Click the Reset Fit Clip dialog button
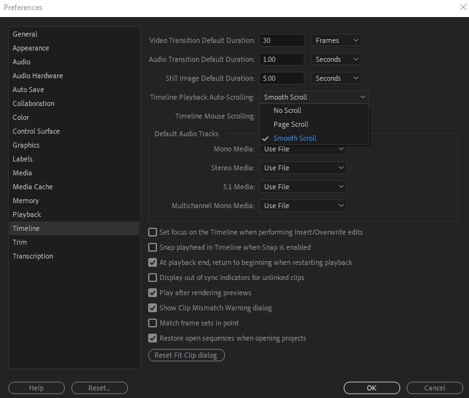 187,355
